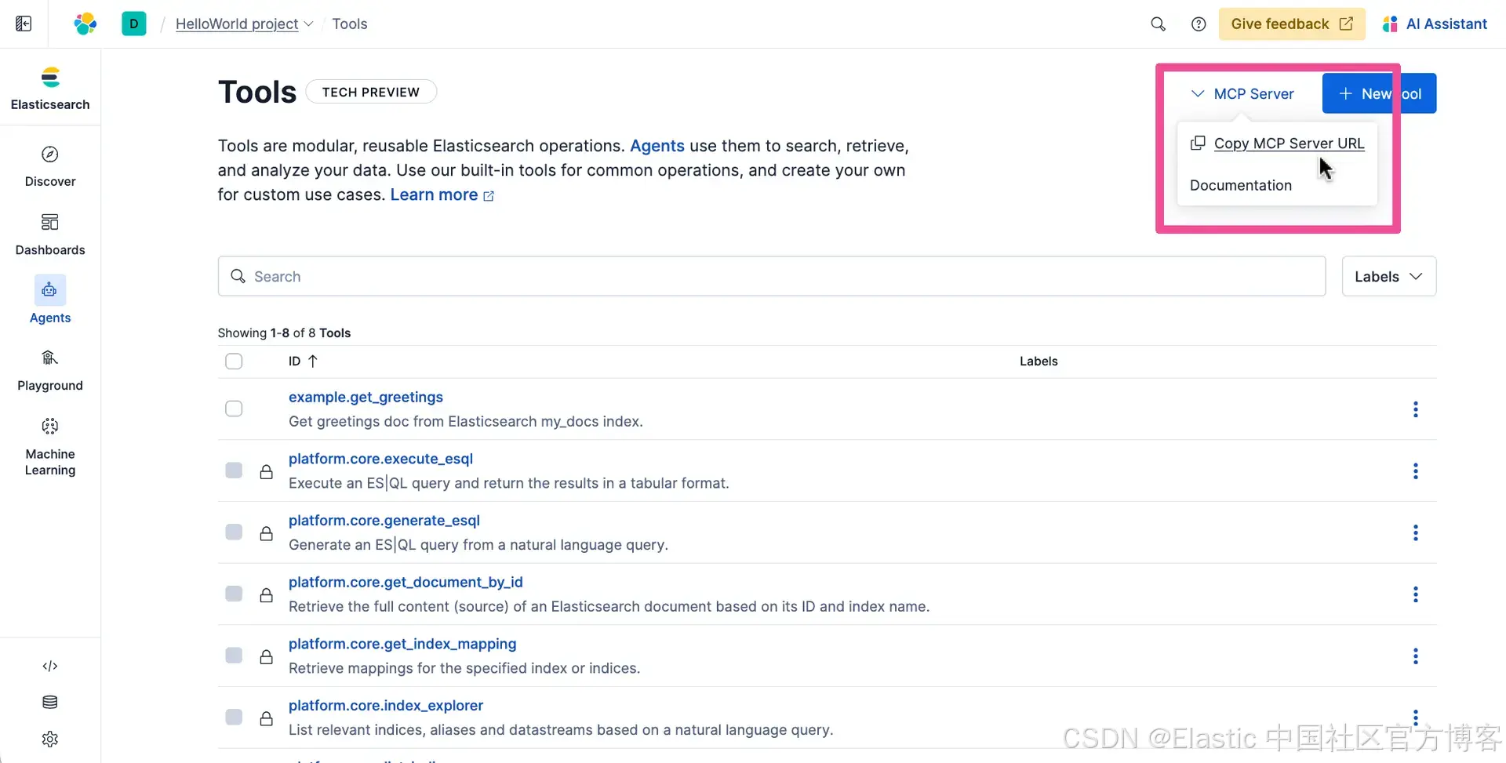Viewport: 1506px width, 763px height.
Task: Open the Labels filter dropdown
Action: coord(1388,276)
